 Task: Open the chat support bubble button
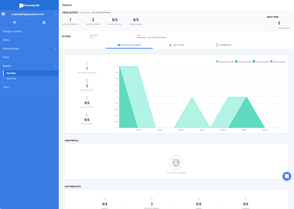point(287,176)
